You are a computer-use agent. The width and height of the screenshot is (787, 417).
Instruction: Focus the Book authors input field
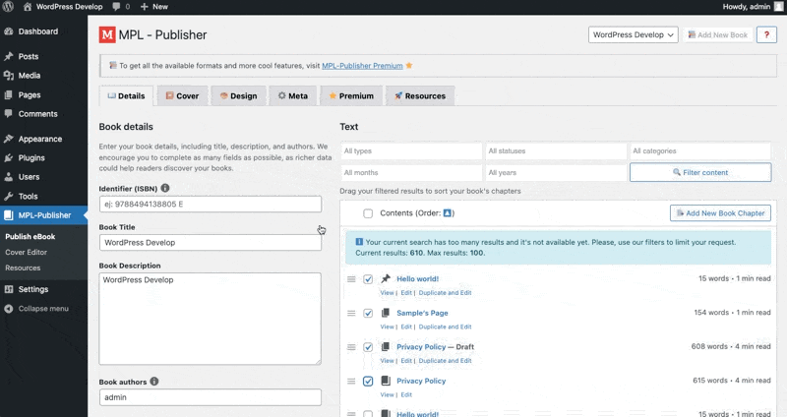[211, 397]
